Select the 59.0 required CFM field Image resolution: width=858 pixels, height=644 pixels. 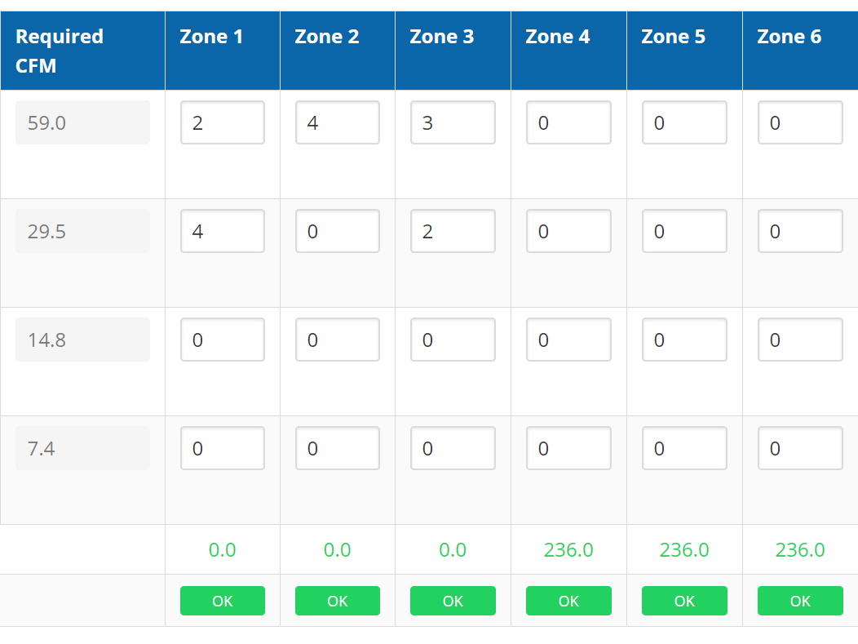click(82, 122)
